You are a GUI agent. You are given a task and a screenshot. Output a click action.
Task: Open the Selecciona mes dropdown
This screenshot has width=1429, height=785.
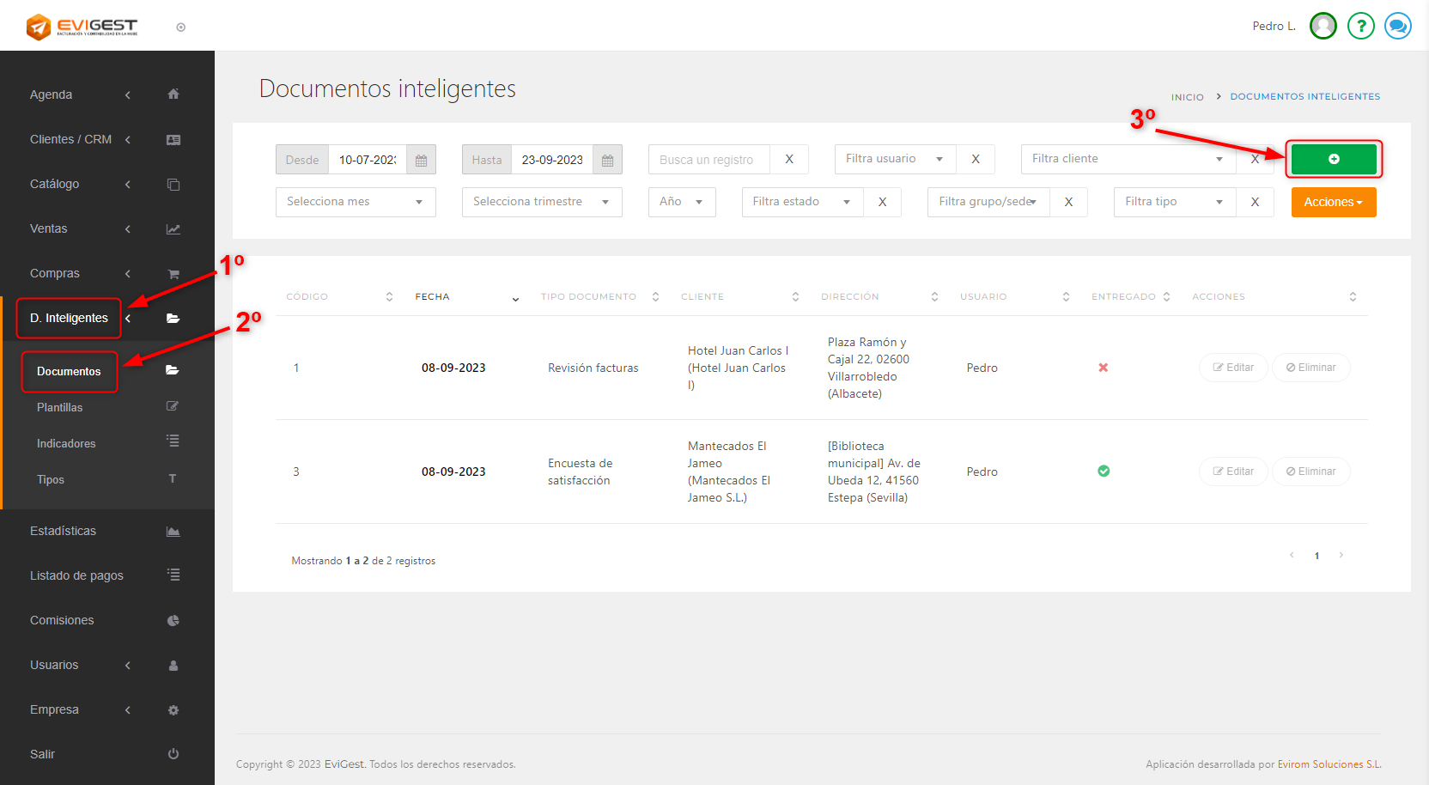click(356, 202)
